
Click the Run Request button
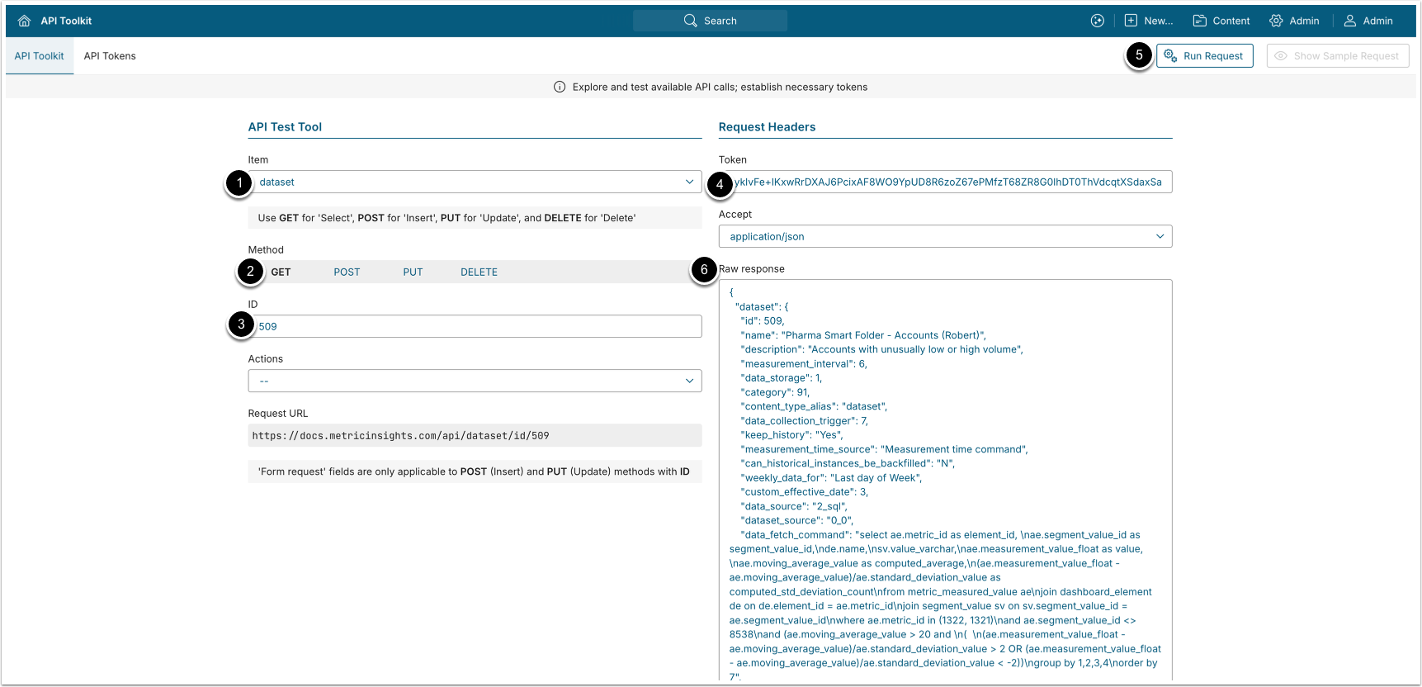pos(1204,56)
